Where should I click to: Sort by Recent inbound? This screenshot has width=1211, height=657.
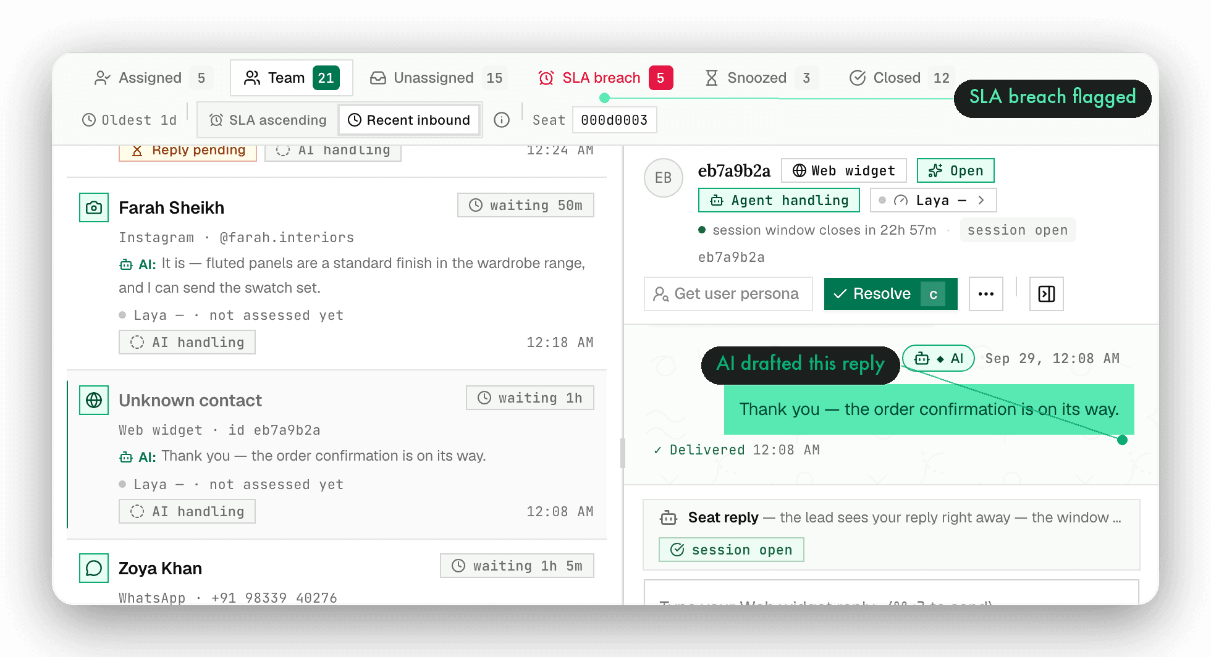pos(409,120)
